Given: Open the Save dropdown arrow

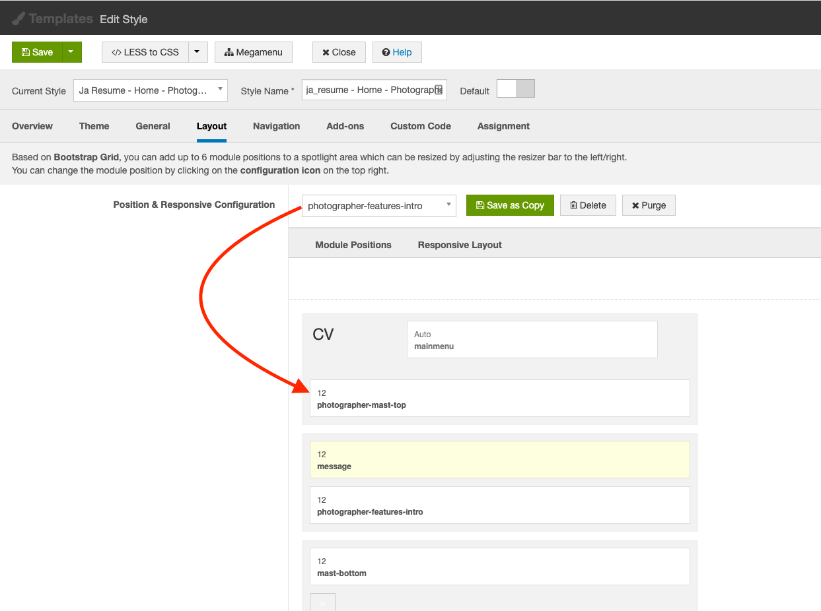Looking at the screenshot, I should tap(71, 52).
